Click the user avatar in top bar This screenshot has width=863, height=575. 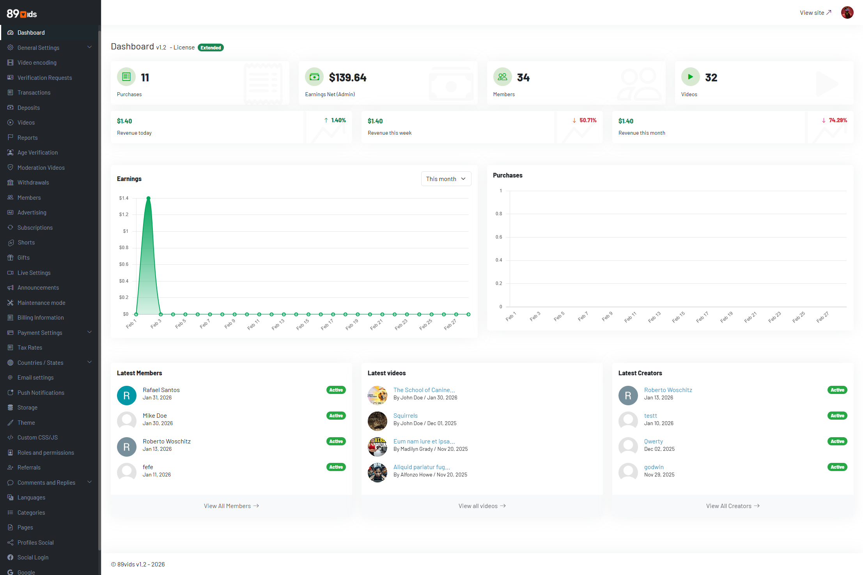(x=847, y=12)
